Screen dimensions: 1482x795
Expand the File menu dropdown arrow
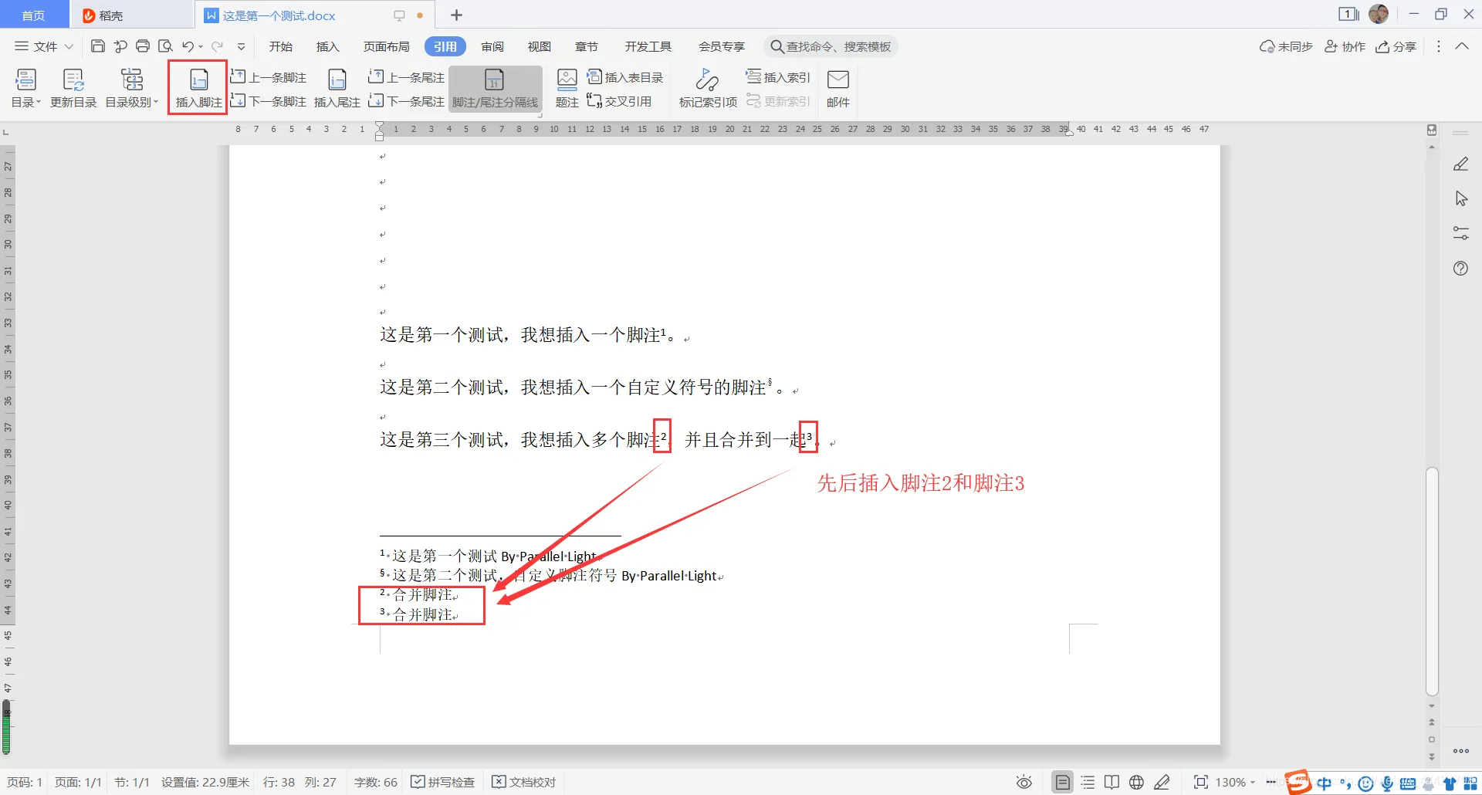click(69, 46)
